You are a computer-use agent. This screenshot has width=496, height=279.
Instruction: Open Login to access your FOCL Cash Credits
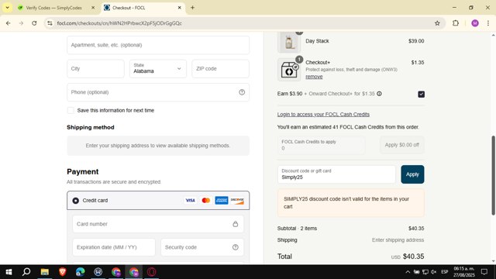point(323,114)
